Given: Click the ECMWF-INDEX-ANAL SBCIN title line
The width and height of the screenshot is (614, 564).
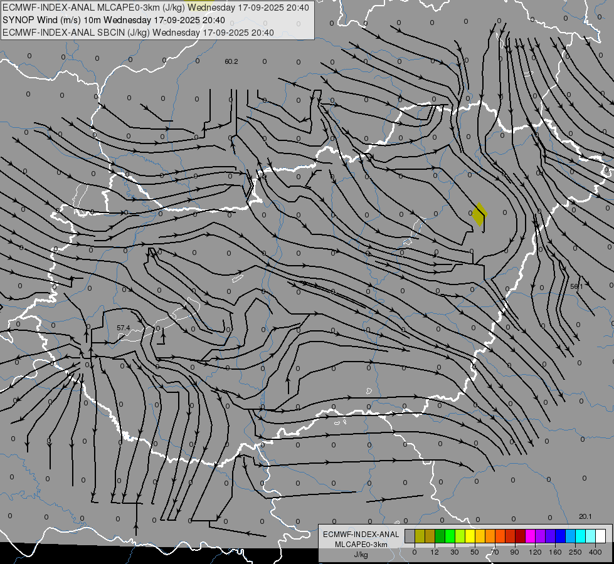Looking at the screenshot, I should (138, 33).
